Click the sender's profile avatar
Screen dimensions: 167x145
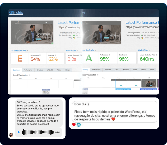click(11, 135)
